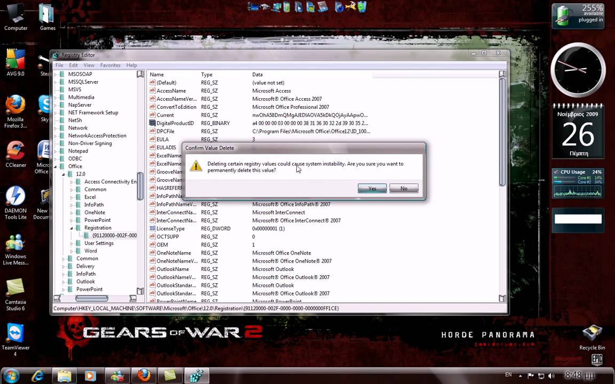Click the volume speaker tray icon
This screenshot has height=384, width=615.
pyautogui.click(x=551, y=376)
